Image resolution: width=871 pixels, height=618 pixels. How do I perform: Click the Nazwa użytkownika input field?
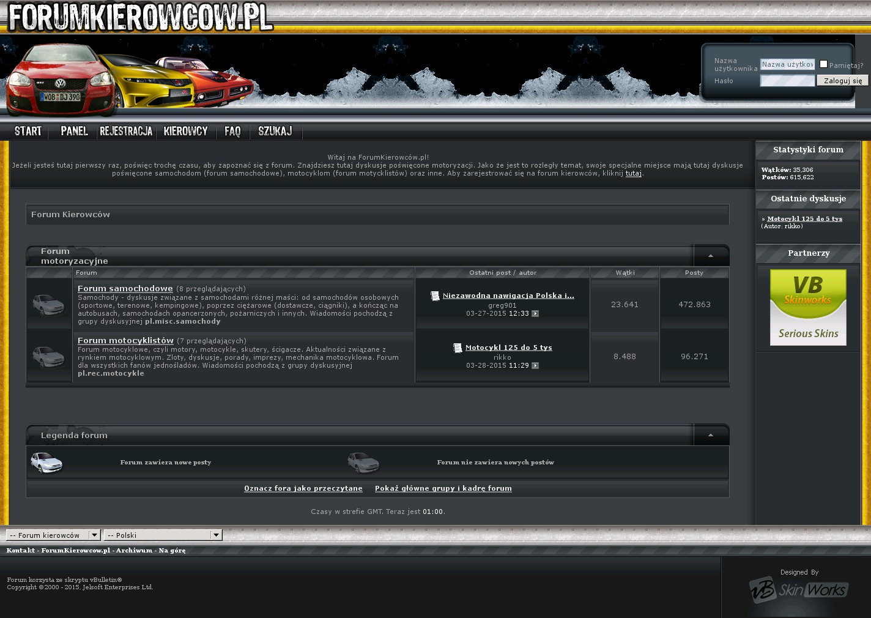click(x=787, y=64)
